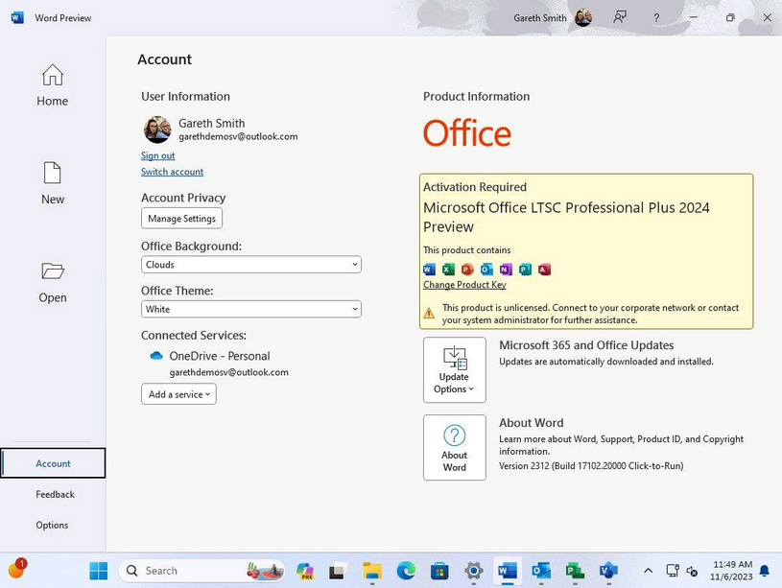The image size is (782, 588).
Task: Click the widgets icon with badge 1
Action: [17, 568]
